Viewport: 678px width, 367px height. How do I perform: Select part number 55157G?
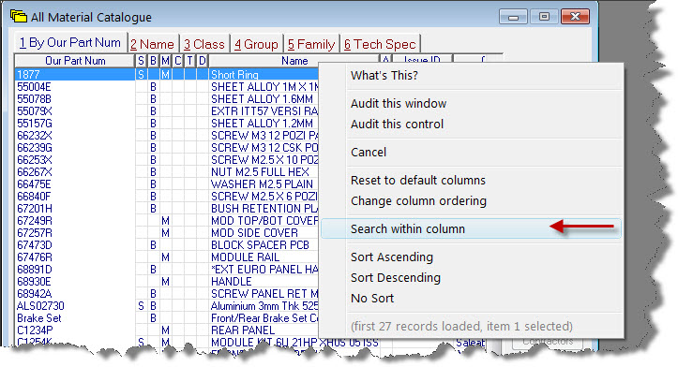(x=35, y=123)
